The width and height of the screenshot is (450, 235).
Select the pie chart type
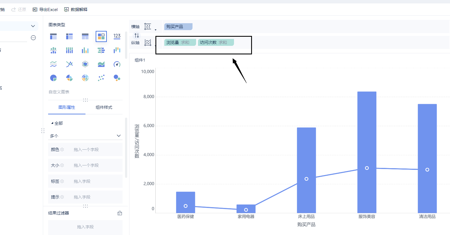[53, 78]
